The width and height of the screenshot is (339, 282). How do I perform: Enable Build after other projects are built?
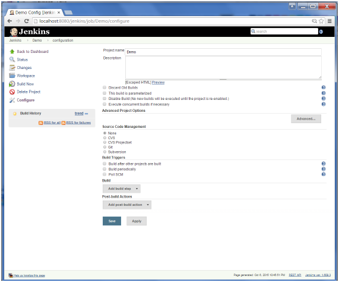104,164
